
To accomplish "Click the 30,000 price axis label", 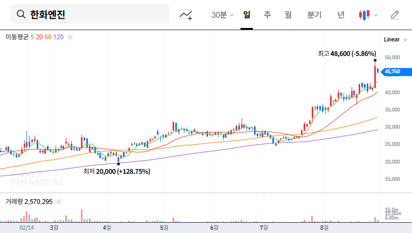I will click(x=392, y=127).
